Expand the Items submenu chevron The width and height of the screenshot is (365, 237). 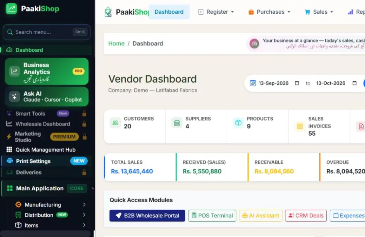coord(84,225)
